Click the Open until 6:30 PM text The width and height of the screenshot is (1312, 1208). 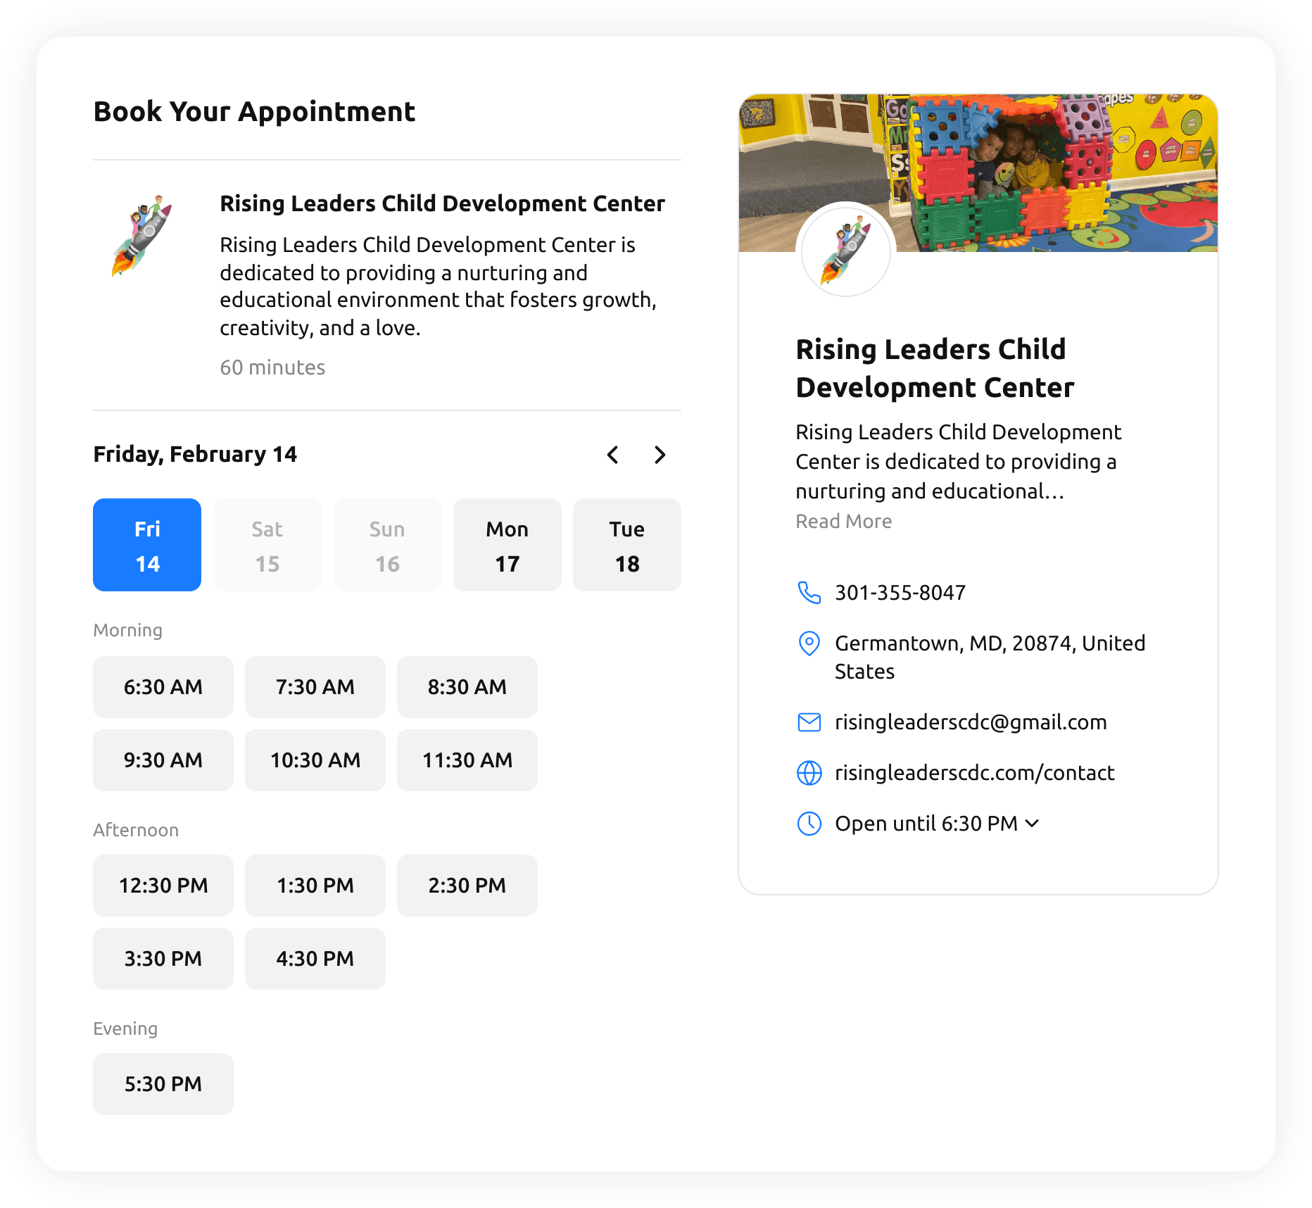point(926,824)
